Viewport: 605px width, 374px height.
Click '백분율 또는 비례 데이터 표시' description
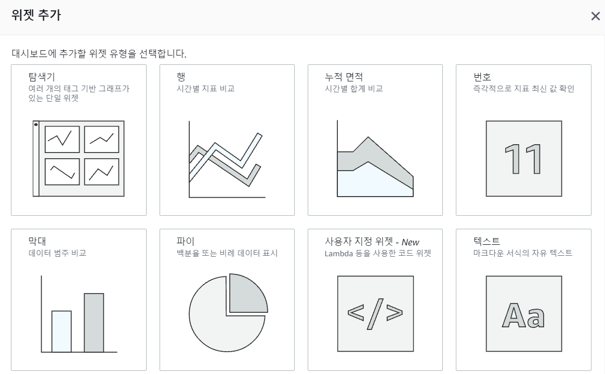(227, 253)
